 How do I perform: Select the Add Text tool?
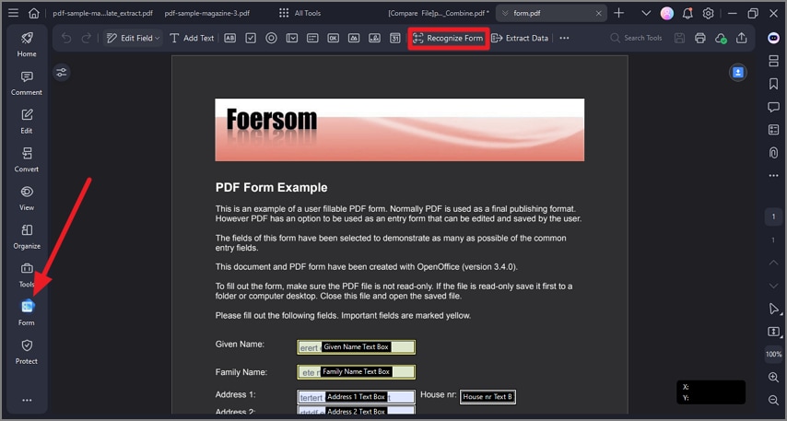192,38
